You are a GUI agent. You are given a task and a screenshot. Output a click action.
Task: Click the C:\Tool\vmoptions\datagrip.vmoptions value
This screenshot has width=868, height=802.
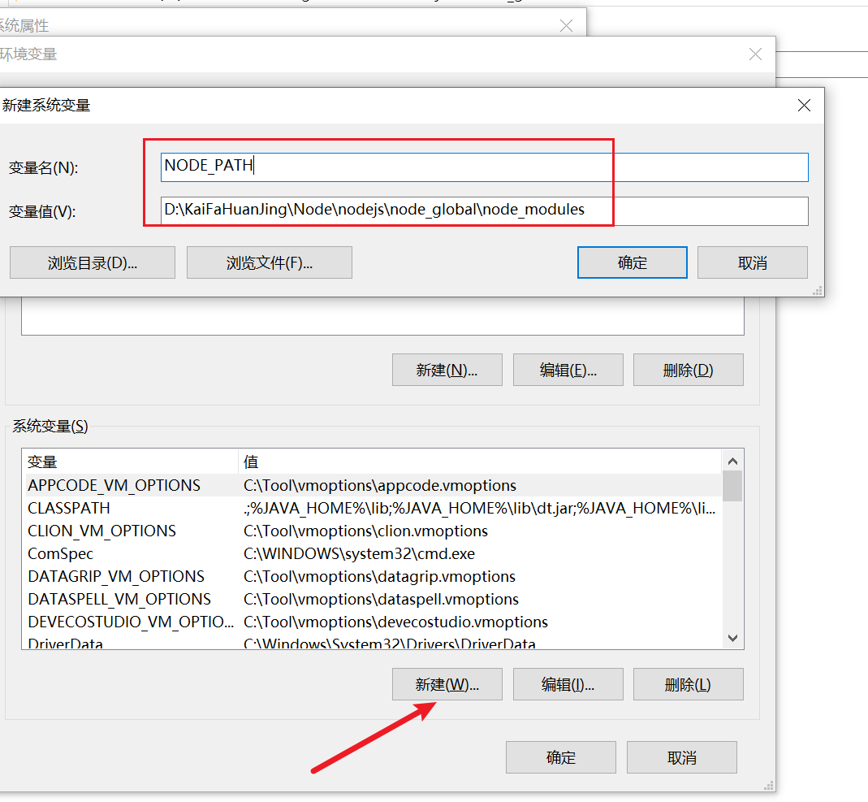pos(379,576)
